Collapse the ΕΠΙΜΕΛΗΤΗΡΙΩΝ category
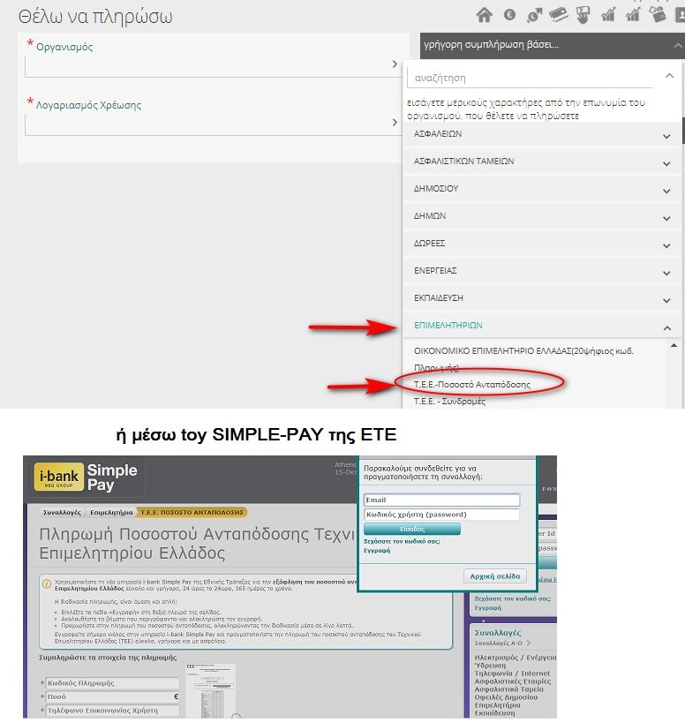 (542, 327)
